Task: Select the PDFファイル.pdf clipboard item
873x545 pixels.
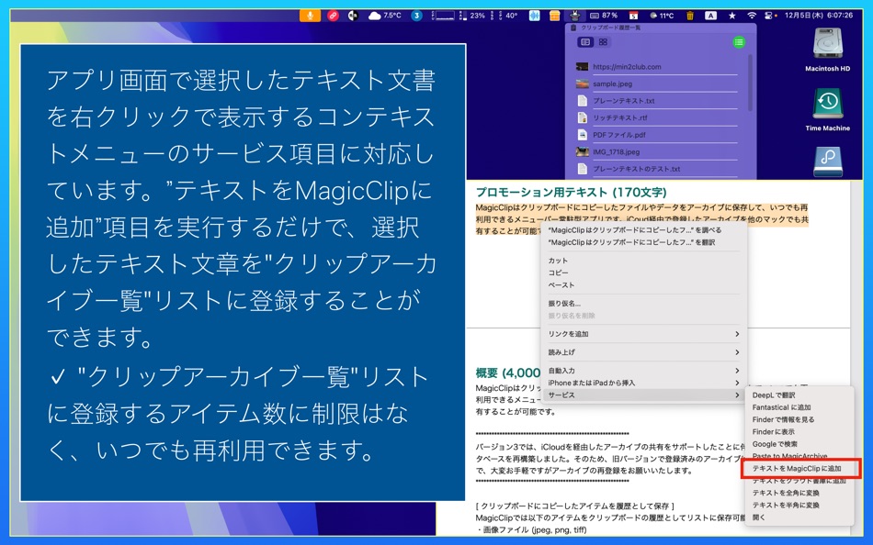Action: click(x=656, y=135)
